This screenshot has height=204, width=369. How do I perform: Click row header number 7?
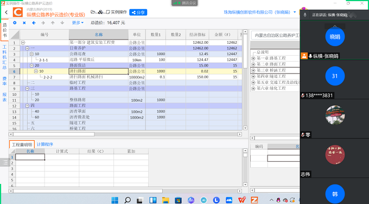pyautogui.click(x=14, y=77)
